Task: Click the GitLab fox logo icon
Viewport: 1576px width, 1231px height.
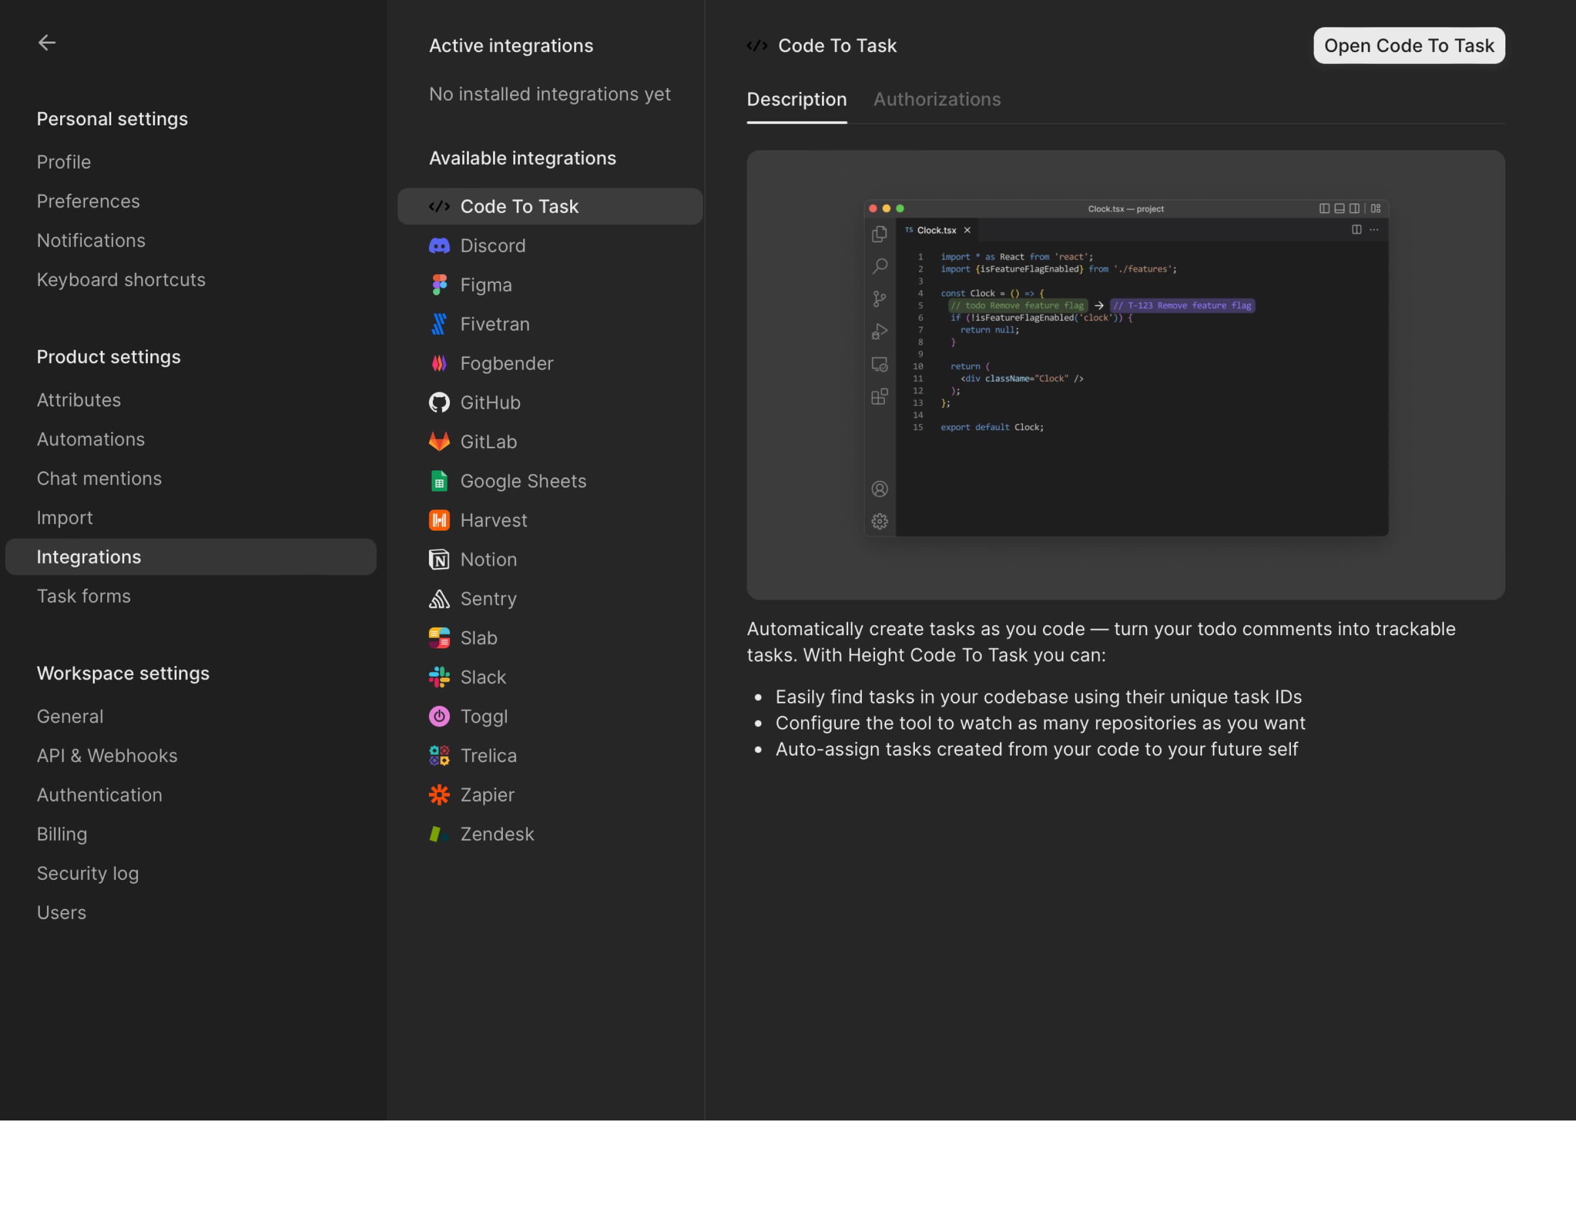Action: coord(439,442)
